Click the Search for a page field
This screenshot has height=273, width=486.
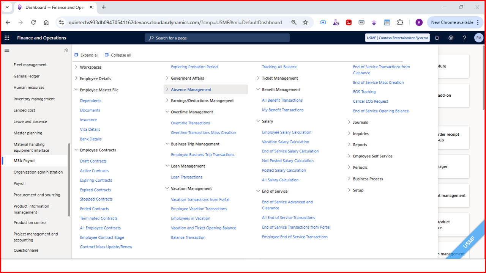pos(217,38)
